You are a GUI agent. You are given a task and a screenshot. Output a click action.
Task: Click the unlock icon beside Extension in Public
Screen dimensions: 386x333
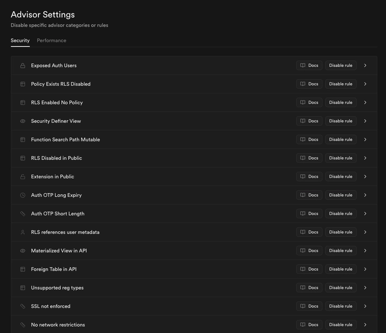tap(23, 177)
